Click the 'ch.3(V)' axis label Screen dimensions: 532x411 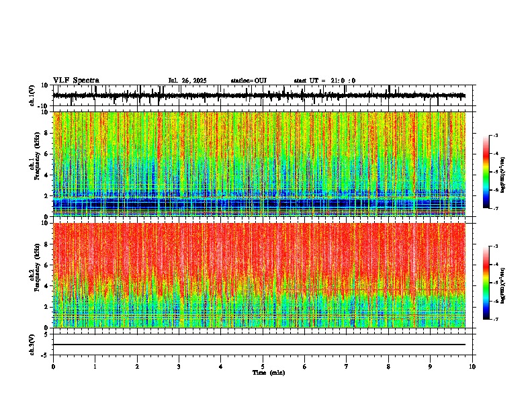[x=32, y=345]
